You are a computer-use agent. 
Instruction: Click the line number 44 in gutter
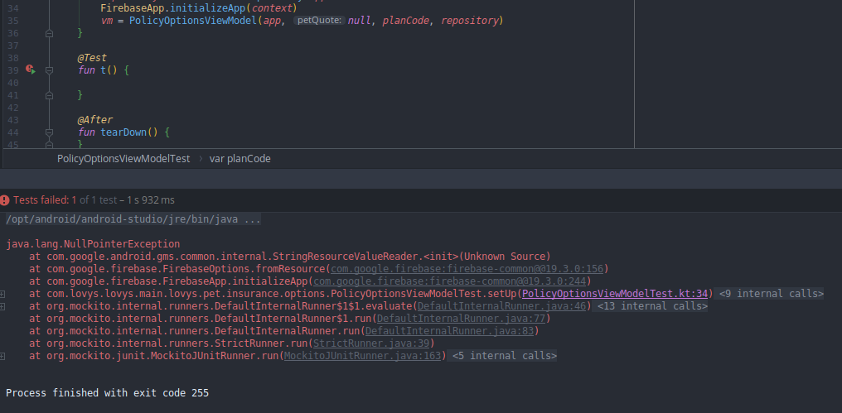13,132
